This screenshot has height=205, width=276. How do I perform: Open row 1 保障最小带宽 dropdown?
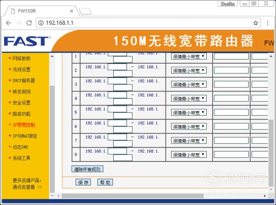[189, 56]
